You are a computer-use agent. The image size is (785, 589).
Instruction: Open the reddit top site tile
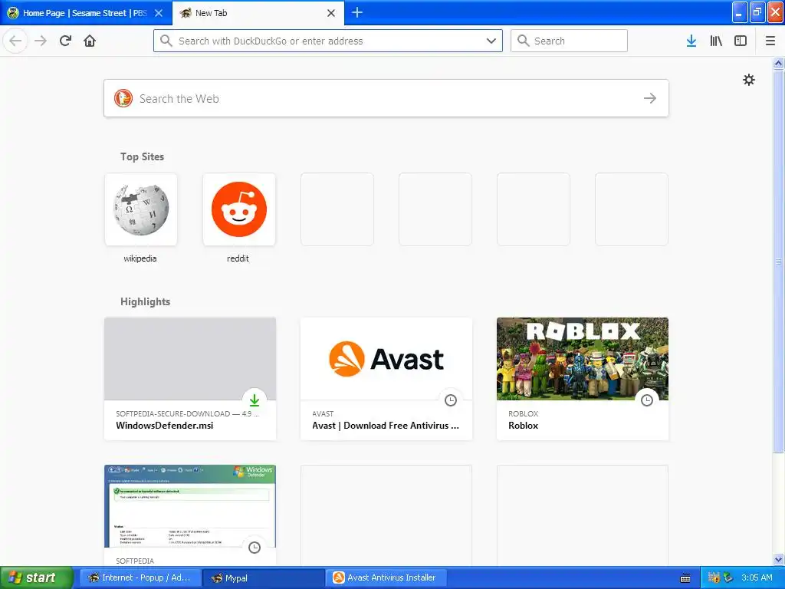pos(239,209)
